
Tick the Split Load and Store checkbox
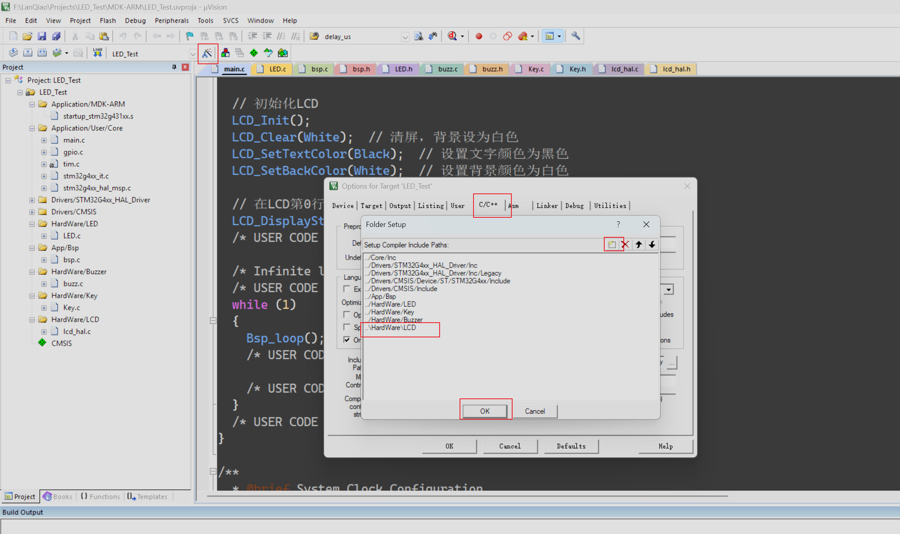coord(347,327)
